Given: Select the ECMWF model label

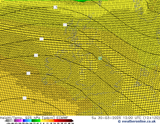Looking at the screenshot, I should tap(62, 118).
